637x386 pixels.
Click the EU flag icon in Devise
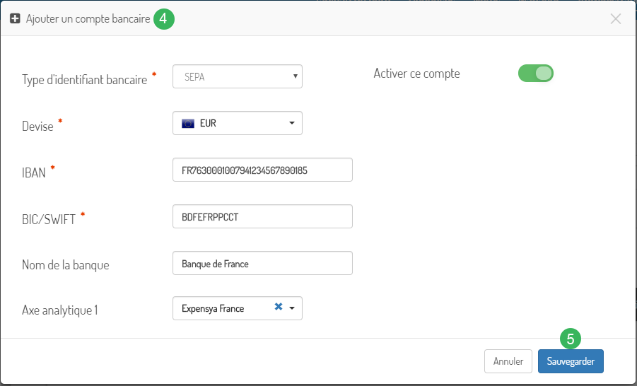[x=188, y=123]
